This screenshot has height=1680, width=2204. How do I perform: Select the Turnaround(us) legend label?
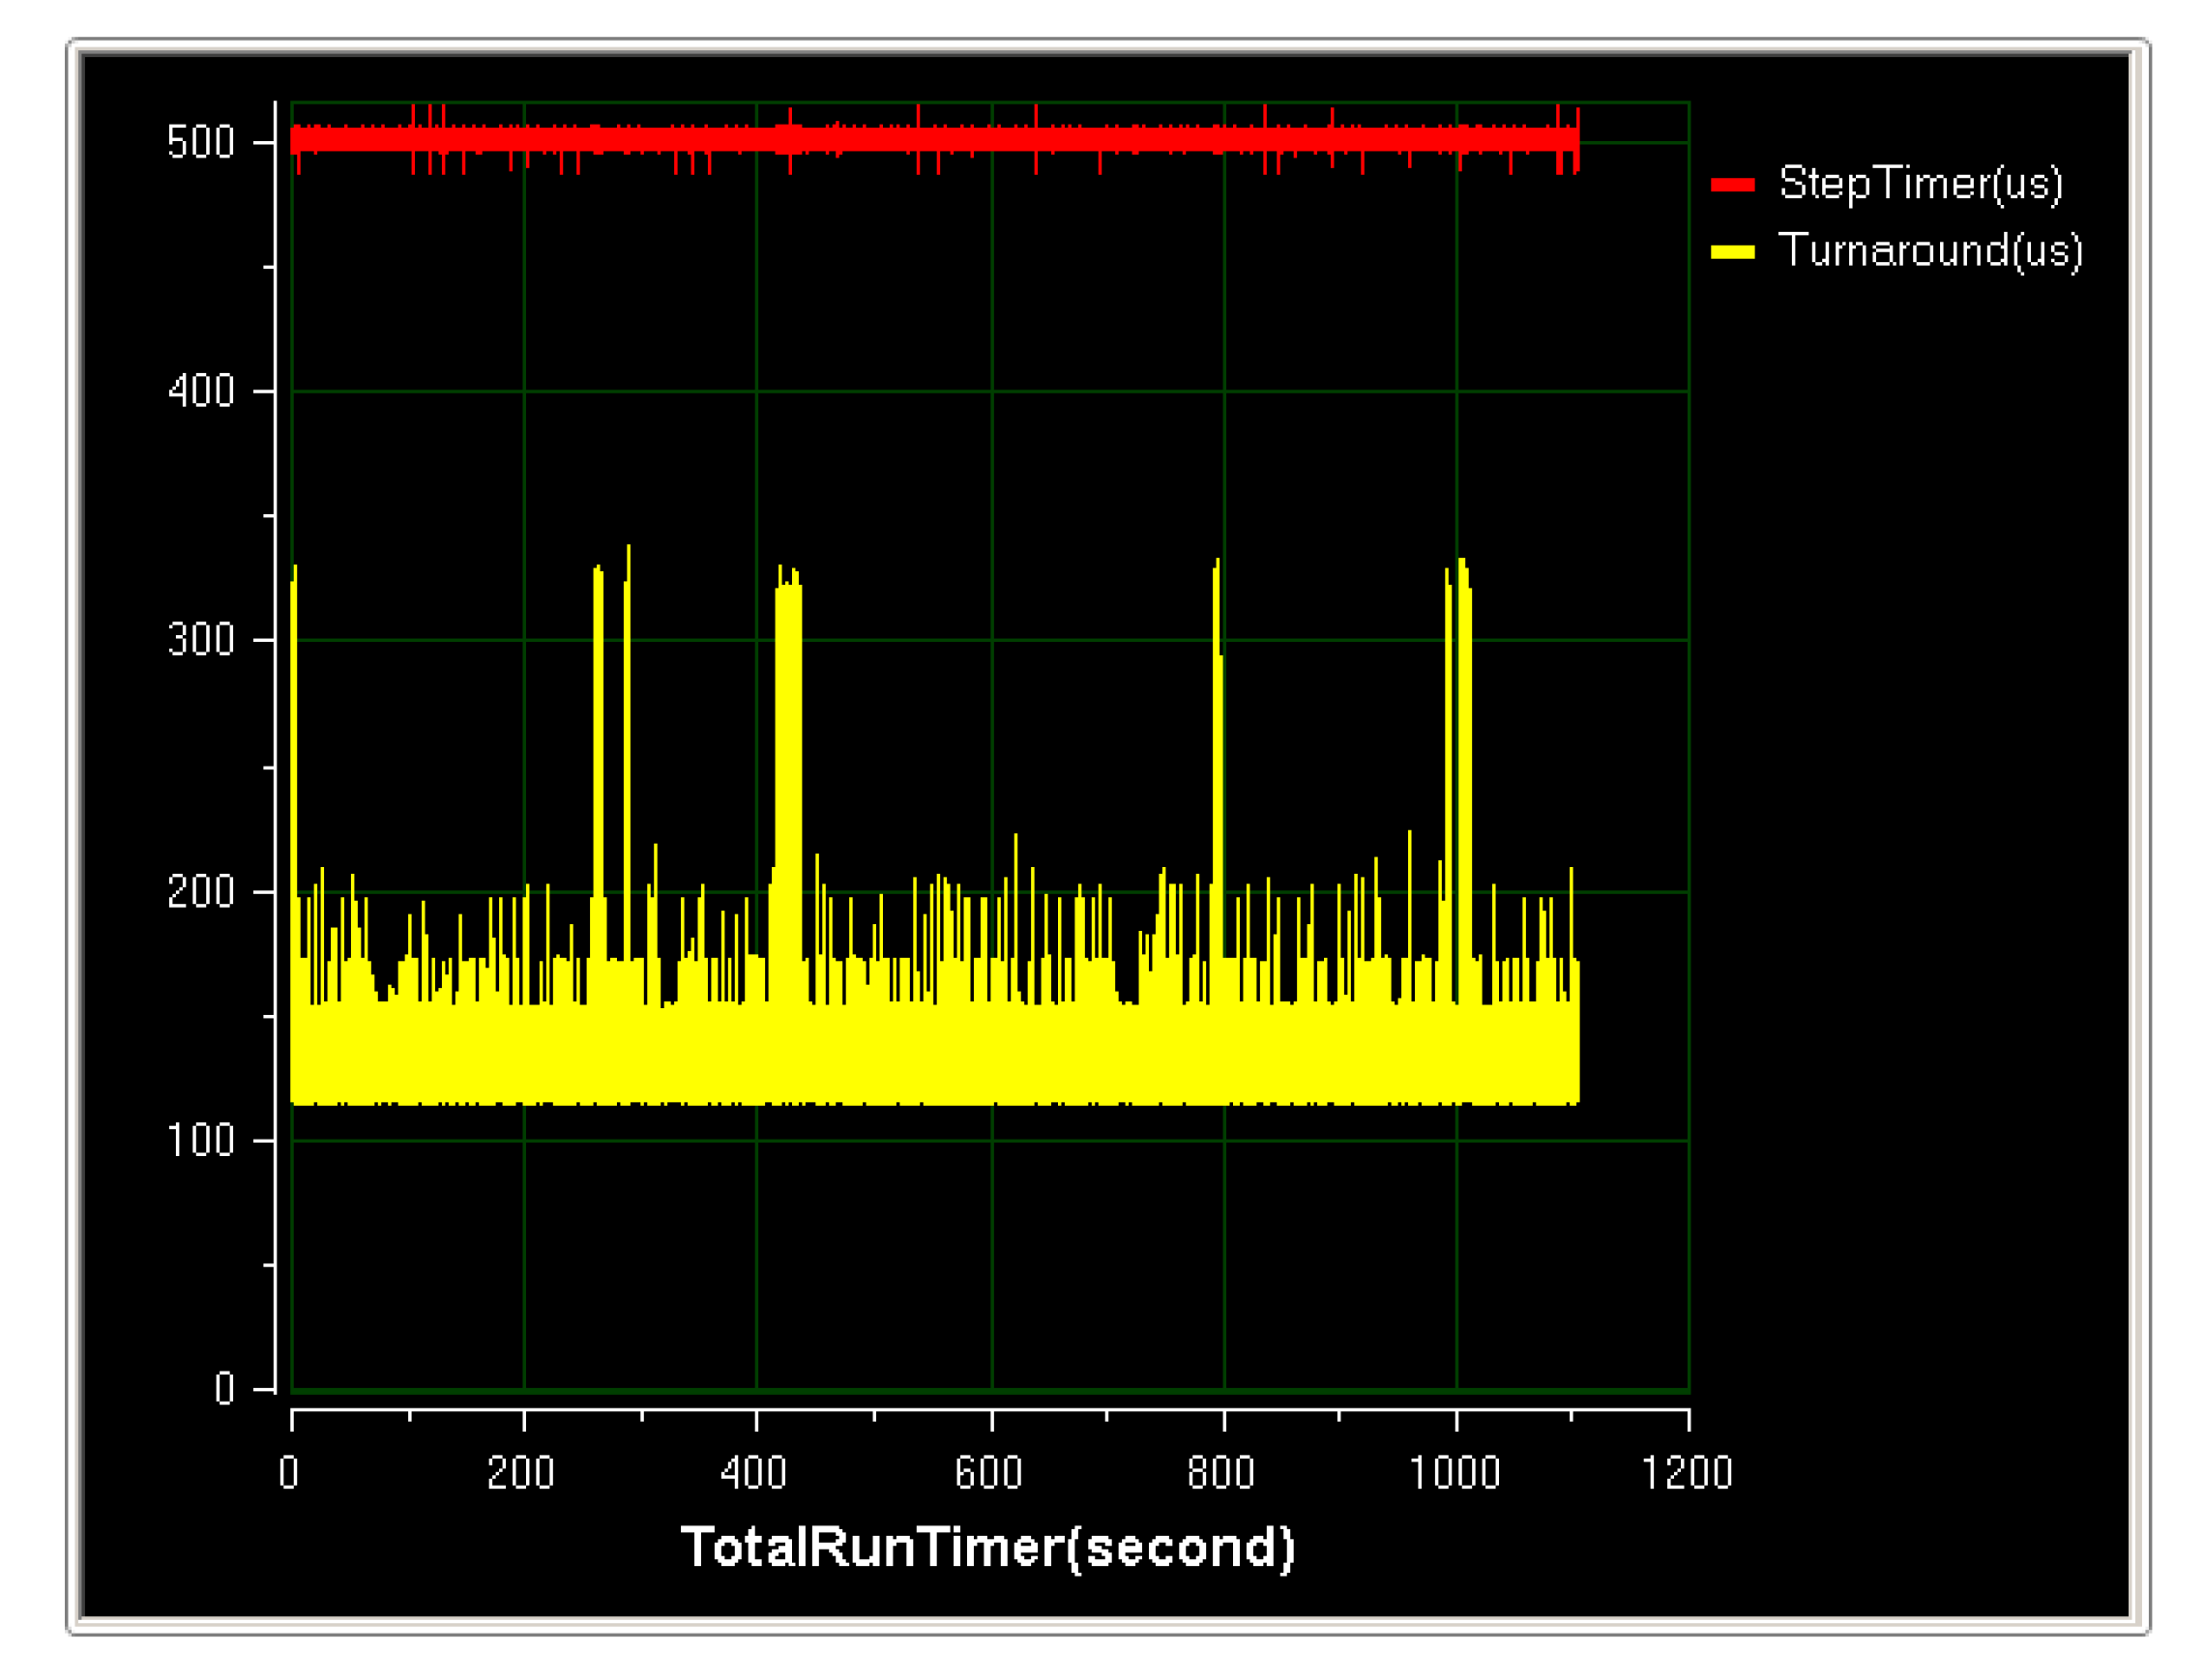tap(1929, 251)
